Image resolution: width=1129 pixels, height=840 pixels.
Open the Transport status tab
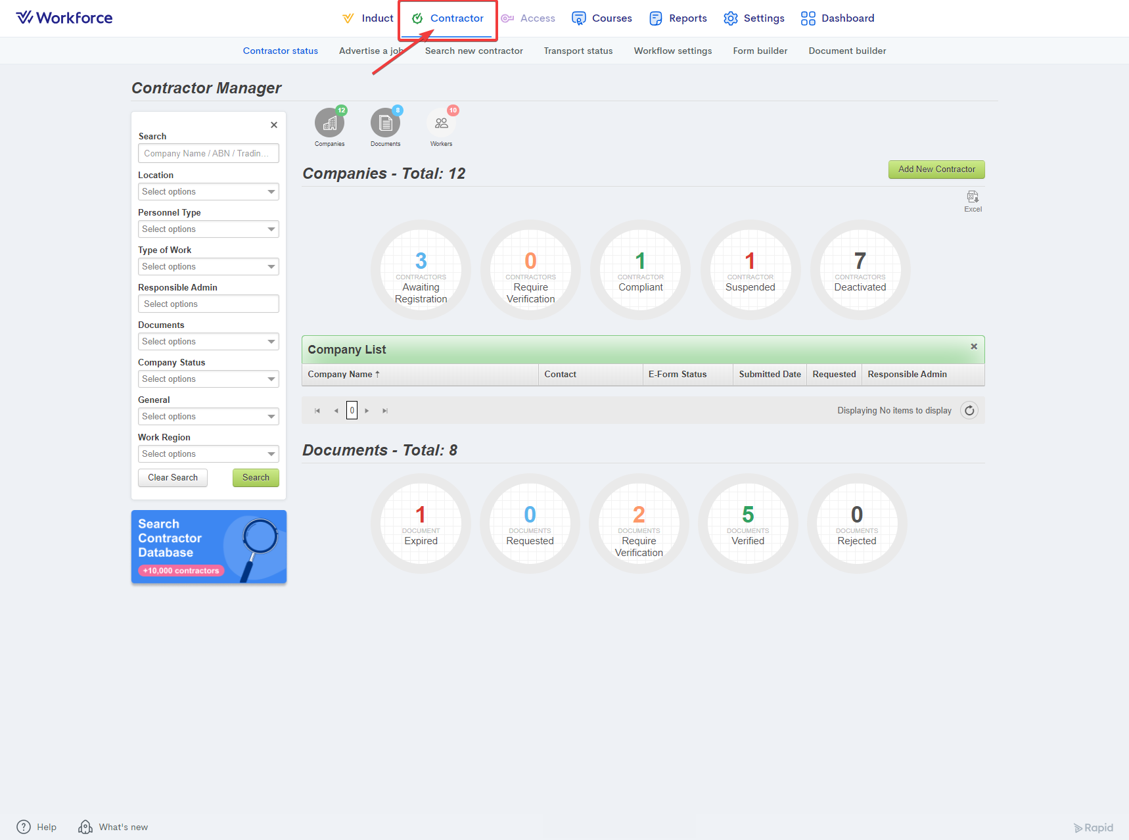pos(578,51)
